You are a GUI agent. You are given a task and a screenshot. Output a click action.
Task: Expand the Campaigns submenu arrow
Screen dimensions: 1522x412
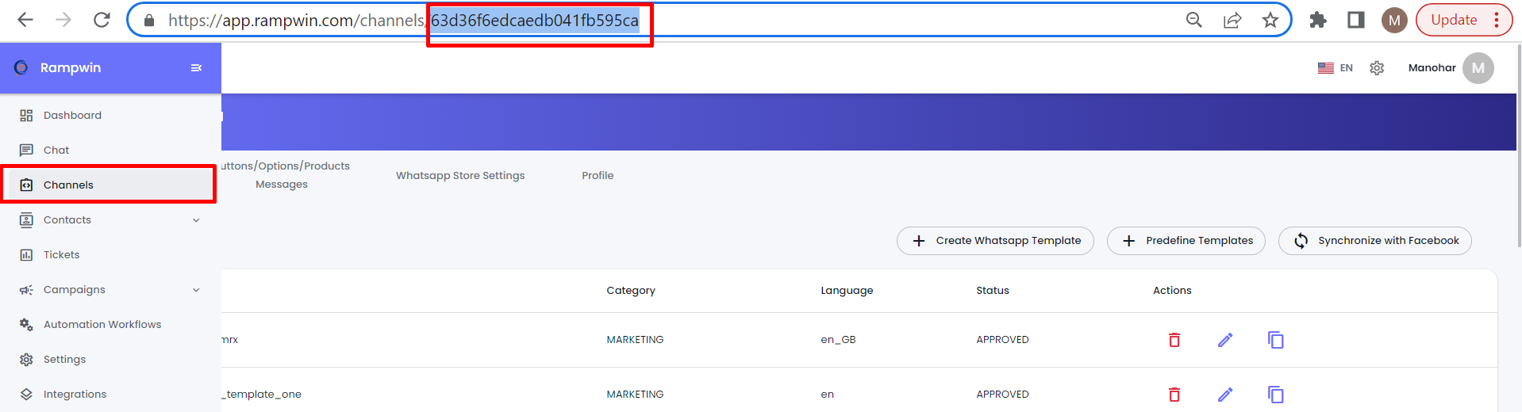pyautogui.click(x=196, y=290)
